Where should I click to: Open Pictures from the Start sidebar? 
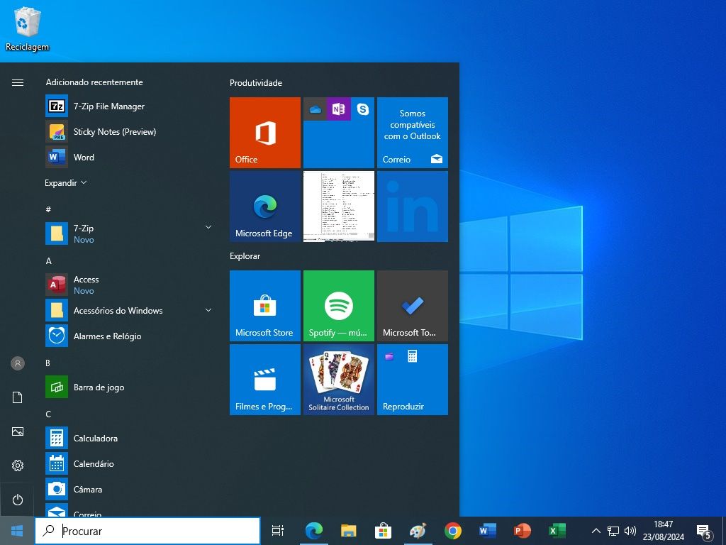[18, 431]
